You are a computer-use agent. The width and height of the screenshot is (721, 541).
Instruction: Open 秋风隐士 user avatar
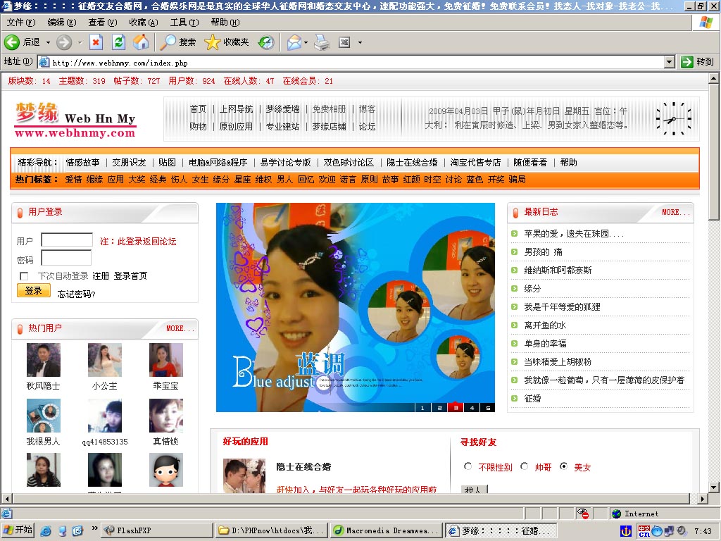pos(43,360)
